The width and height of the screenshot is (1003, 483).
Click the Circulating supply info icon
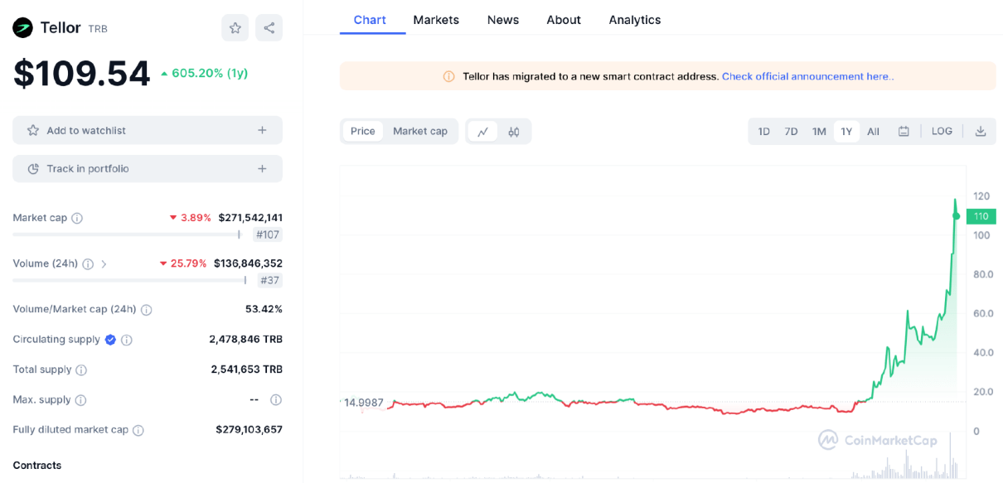tap(127, 340)
